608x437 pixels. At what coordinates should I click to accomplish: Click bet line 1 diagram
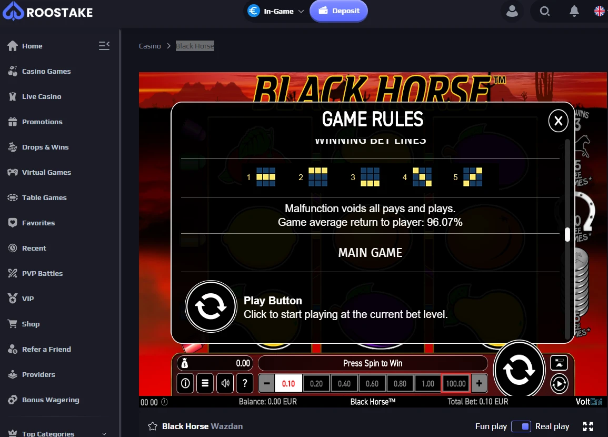266,177
